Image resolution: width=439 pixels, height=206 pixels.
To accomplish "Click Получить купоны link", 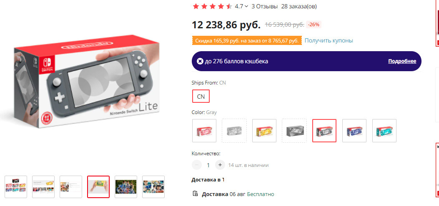I will pyautogui.click(x=329, y=40).
